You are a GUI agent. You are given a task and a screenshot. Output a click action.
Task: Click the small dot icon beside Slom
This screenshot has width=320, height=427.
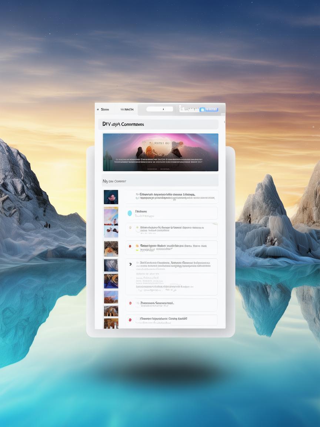coord(98,110)
